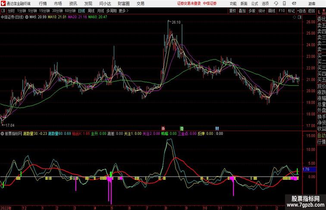Click the 17.04 low price marker
This screenshot has width=326, height=210.
pyautogui.click(x=10, y=125)
